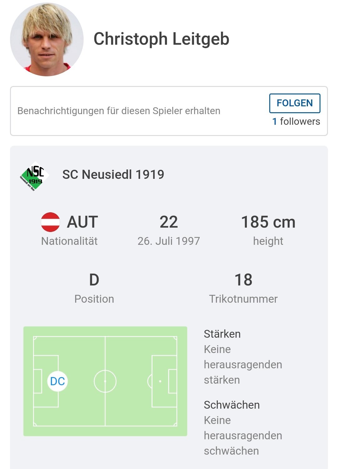The width and height of the screenshot is (337, 469).
Task: Click the Trikotnummer label
Action: tap(243, 299)
